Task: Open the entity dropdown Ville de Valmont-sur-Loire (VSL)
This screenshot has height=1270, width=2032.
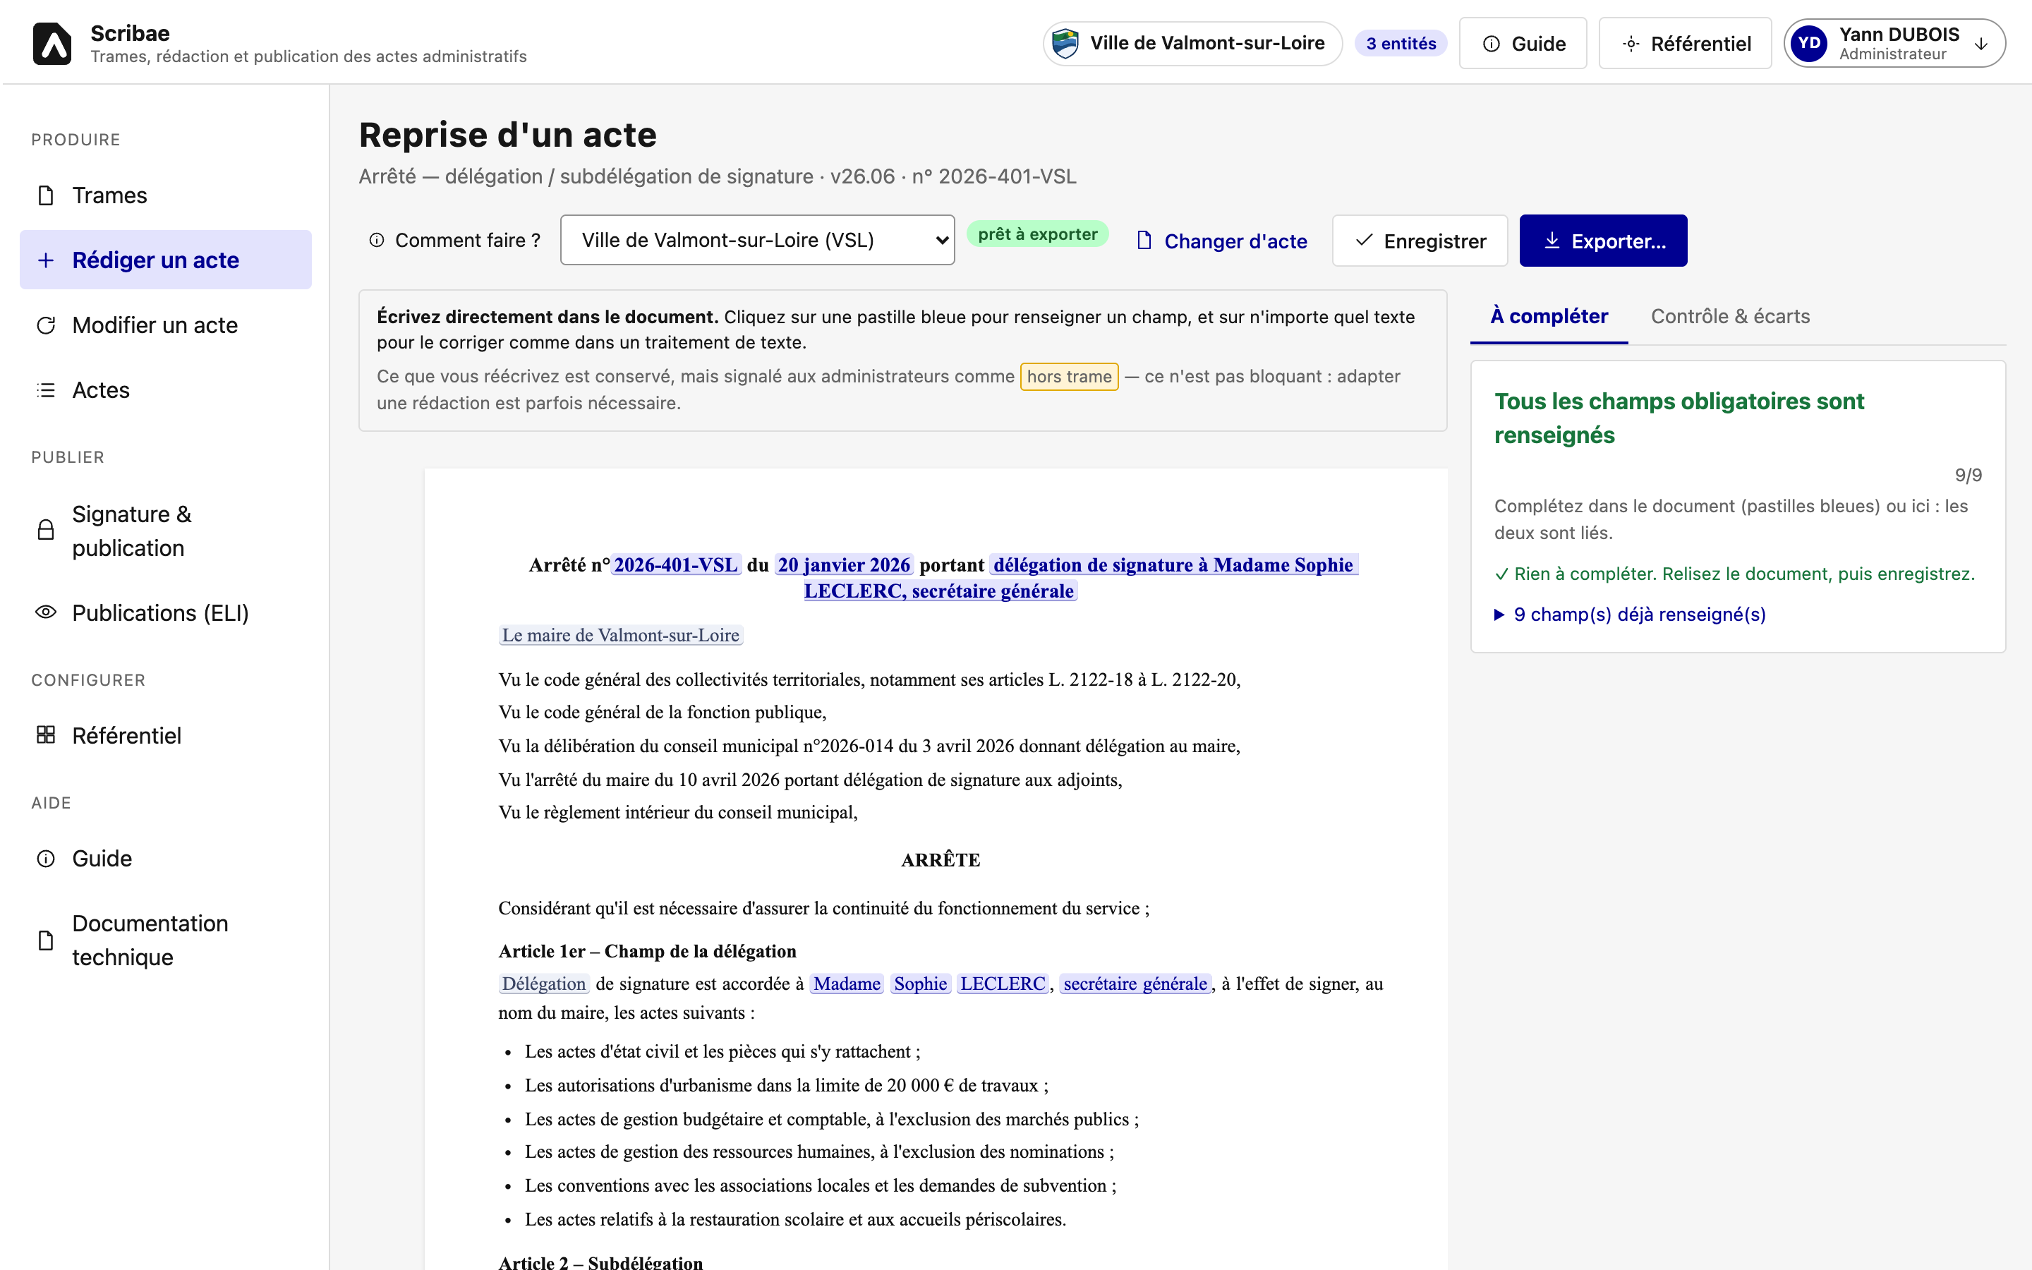Action: coord(757,240)
